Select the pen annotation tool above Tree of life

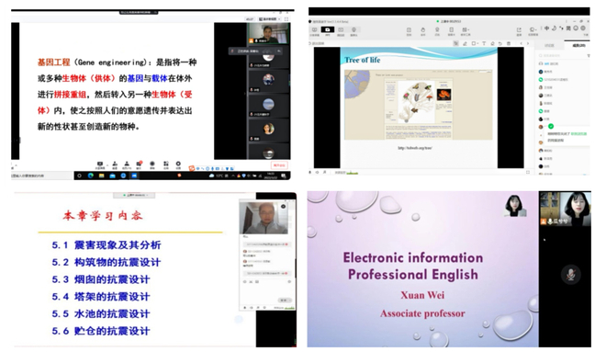click(465, 44)
